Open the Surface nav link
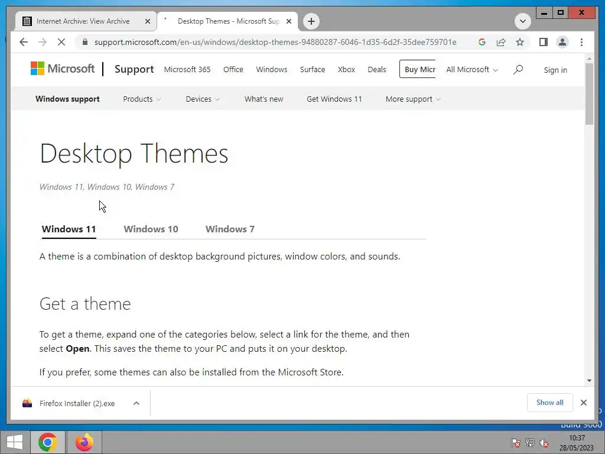605x454 pixels. (x=313, y=70)
